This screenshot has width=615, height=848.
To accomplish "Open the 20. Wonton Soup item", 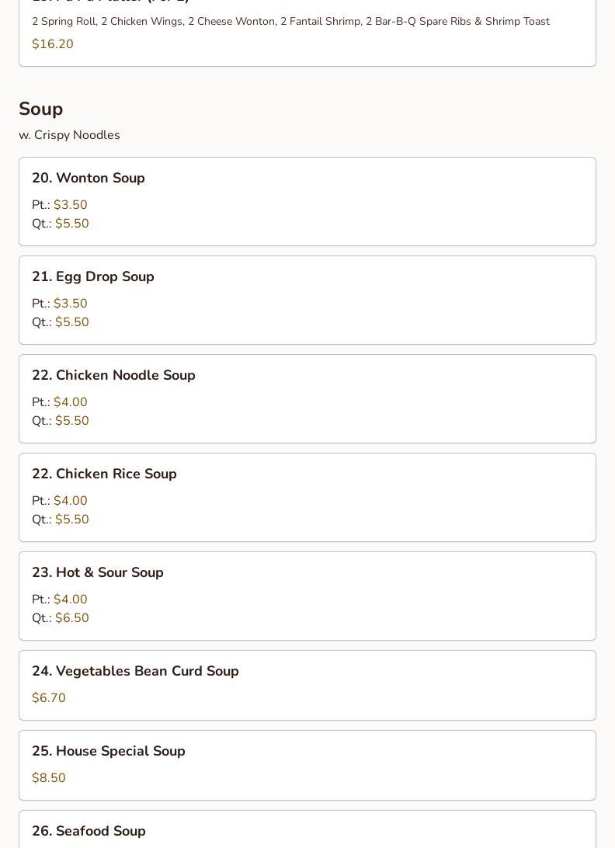I will 307,201.
